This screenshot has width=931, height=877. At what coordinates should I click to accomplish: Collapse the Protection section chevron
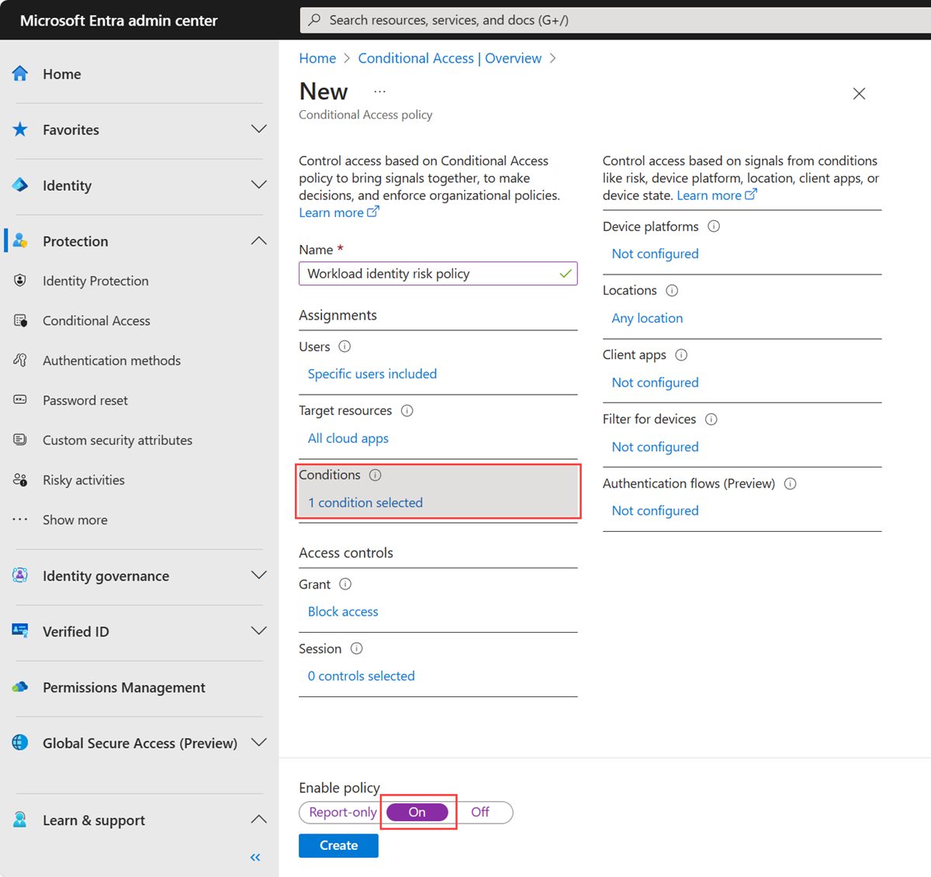(259, 241)
